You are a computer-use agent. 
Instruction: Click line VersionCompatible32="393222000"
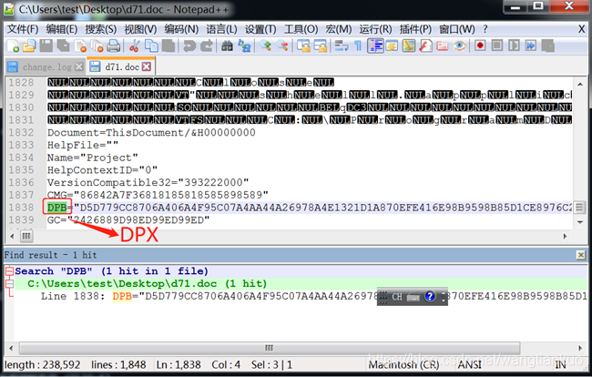click(x=148, y=183)
